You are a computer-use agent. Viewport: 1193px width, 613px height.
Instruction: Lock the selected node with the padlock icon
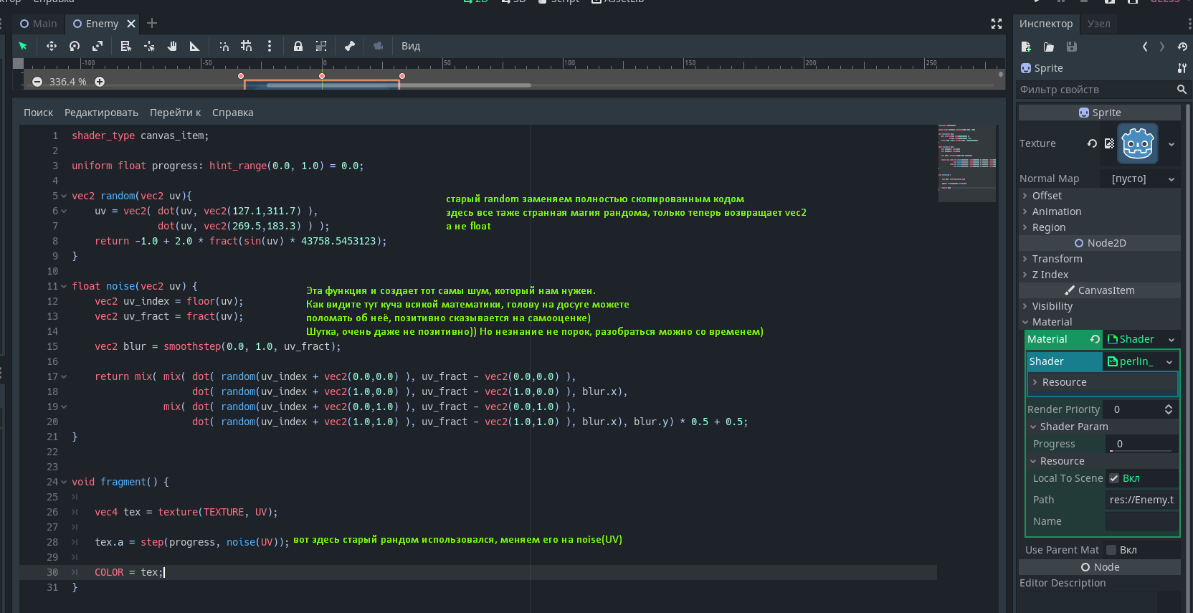pyautogui.click(x=298, y=46)
